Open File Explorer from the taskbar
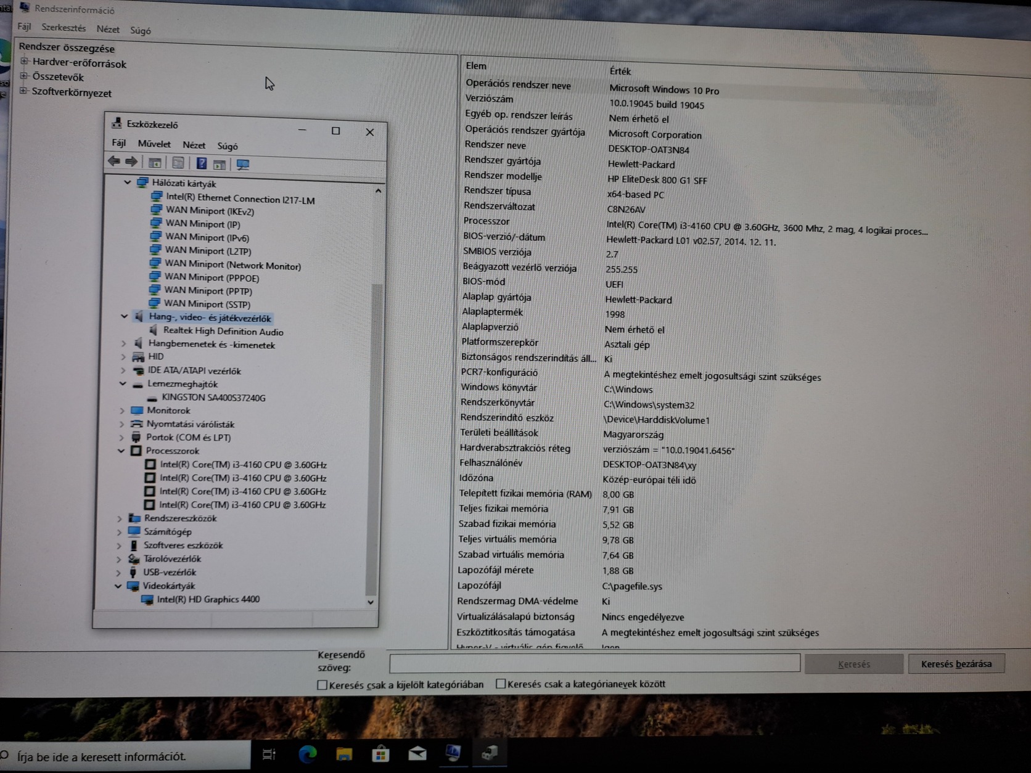This screenshot has width=1031, height=773. (x=344, y=754)
